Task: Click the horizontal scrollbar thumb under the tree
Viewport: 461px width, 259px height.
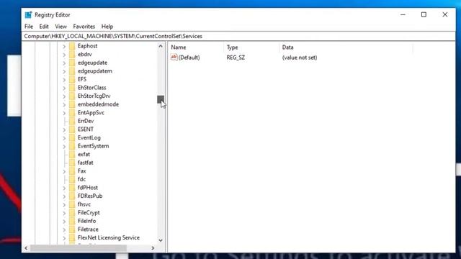Action: point(79,248)
